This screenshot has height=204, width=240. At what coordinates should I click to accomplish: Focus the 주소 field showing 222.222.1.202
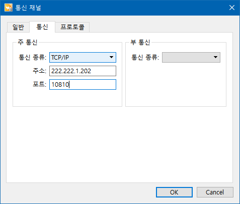click(83, 71)
